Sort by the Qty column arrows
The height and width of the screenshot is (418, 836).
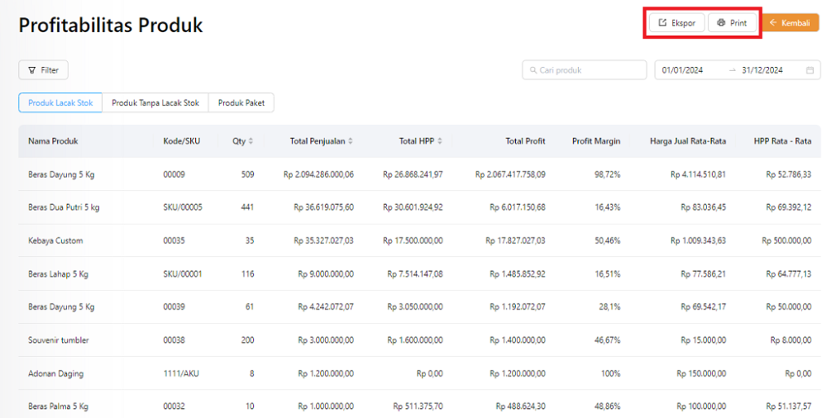pos(251,141)
